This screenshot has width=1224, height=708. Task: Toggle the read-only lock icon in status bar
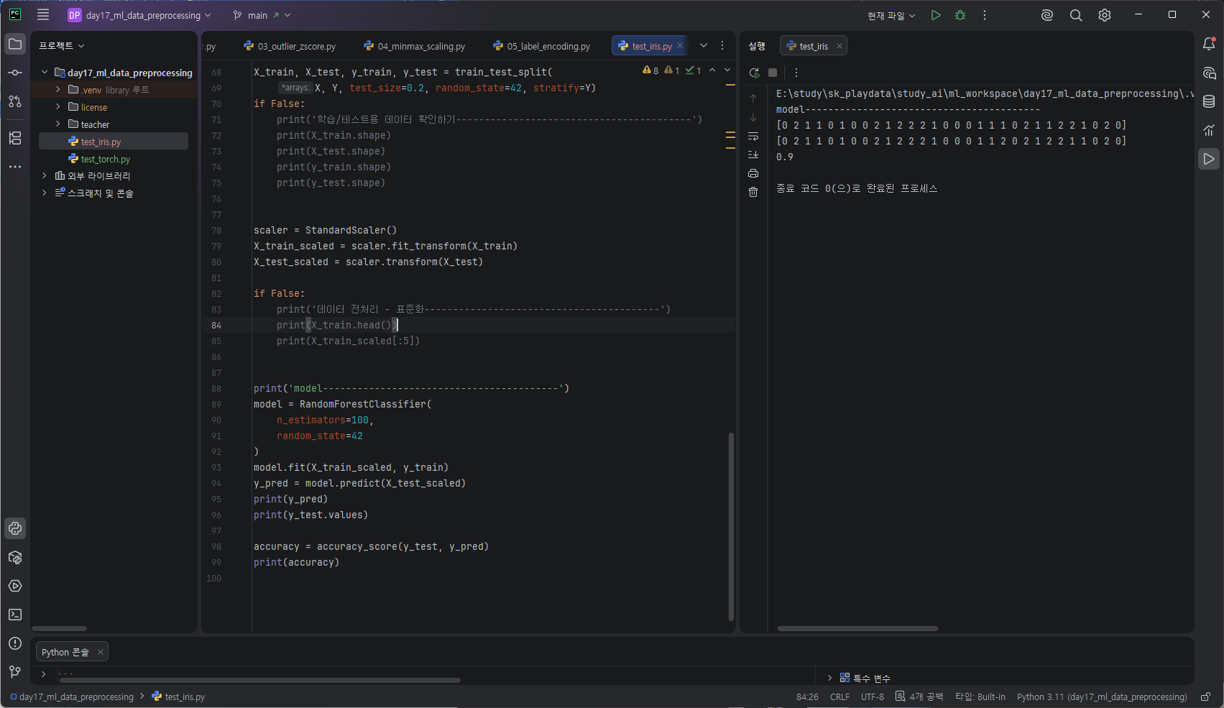[1205, 696]
